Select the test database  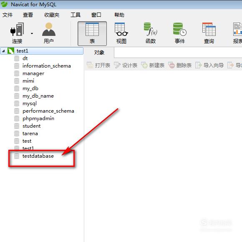27,141
